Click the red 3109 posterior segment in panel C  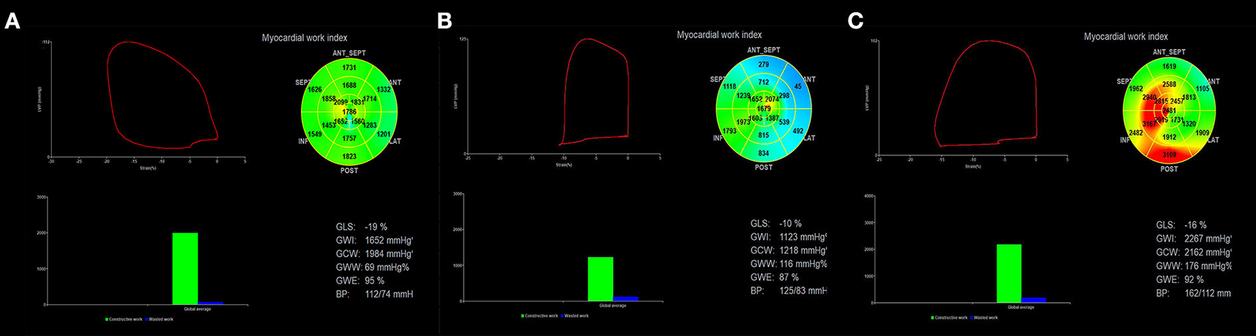[1169, 155]
